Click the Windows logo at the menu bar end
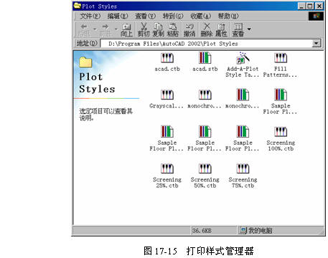 click(317, 16)
